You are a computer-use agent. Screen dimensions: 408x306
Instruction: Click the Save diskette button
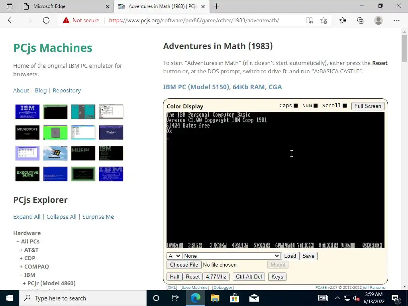308,256
